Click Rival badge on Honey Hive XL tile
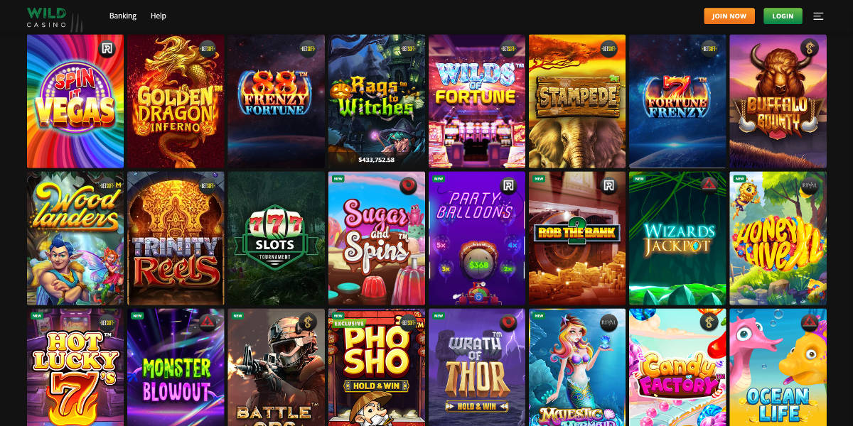 tap(810, 185)
